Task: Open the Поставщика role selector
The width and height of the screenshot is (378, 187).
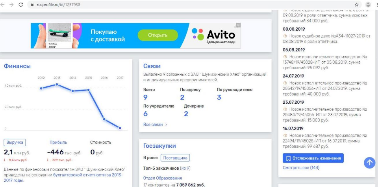Action: [175, 158]
